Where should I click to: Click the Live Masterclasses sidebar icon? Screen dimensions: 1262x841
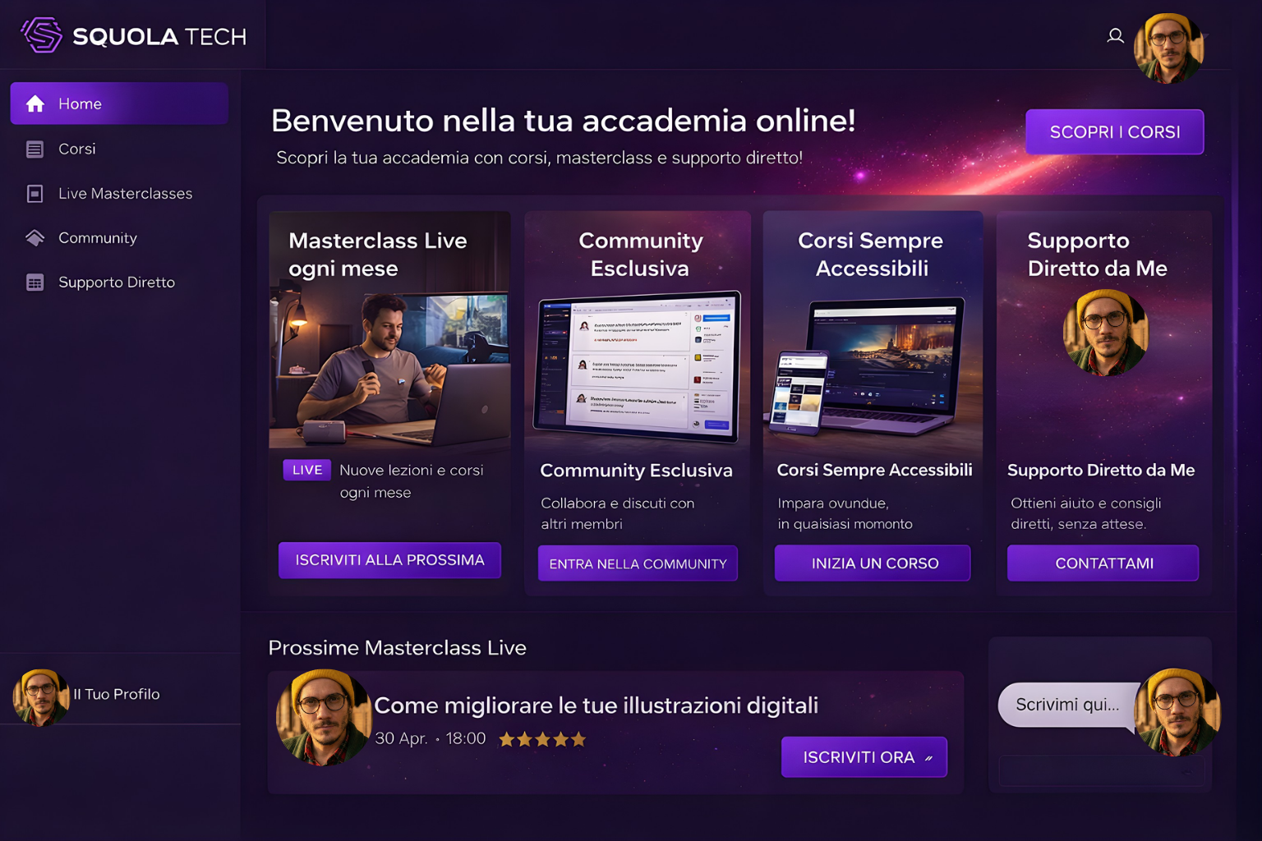(x=35, y=194)
